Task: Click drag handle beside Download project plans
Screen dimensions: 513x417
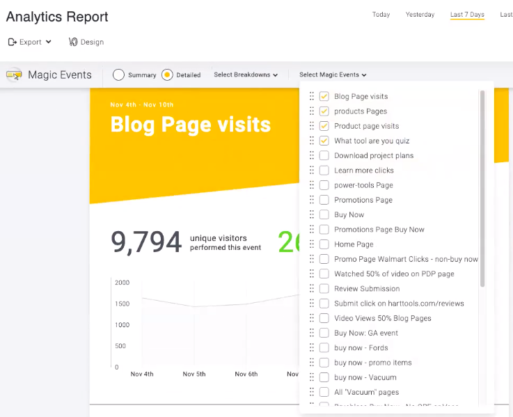Action: tap(311, 155)
